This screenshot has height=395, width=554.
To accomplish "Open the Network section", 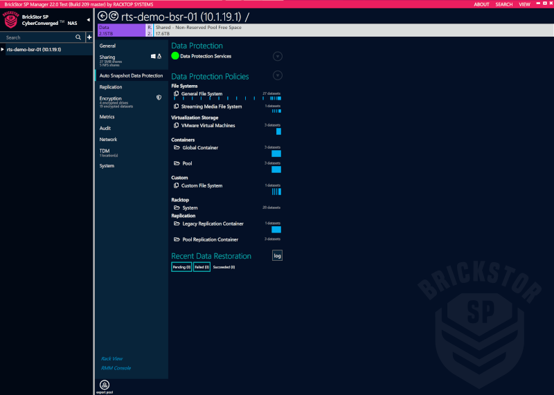I will 108,140.
